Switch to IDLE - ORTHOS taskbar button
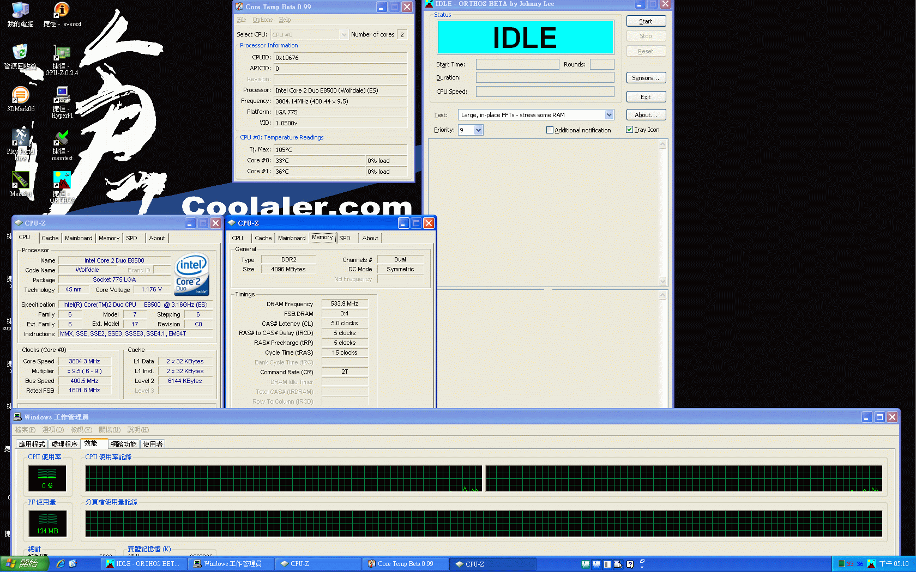The width and height of the screenshot is (916, 572). coord(143,564)
